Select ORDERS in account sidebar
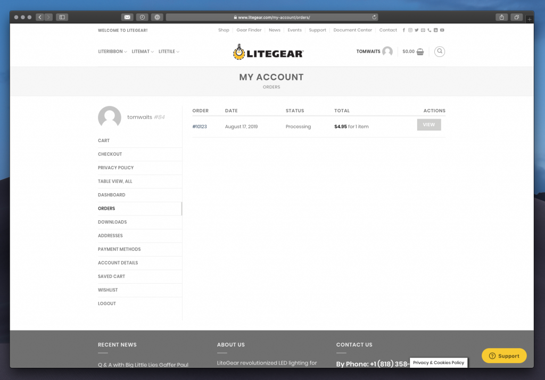This screenshot has height=380, width=545. [x=139, y=208]
